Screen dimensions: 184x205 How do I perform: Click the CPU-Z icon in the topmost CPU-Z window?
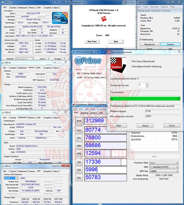pos(3,2)
